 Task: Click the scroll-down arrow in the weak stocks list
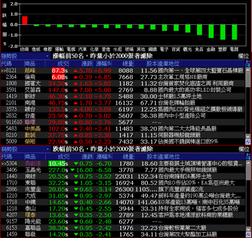[248, 229]
